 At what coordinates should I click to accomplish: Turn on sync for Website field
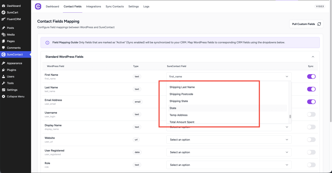[x=311, y=140]
